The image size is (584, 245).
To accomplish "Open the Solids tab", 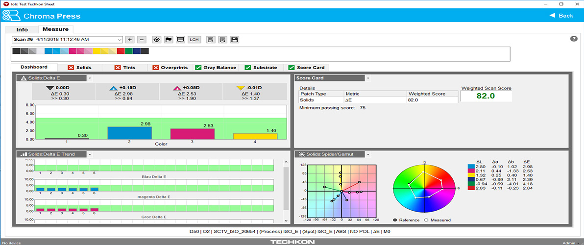I will coord(80,68).
